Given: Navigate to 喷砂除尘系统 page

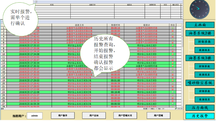Looking at the screenshot, I should 200,83.
